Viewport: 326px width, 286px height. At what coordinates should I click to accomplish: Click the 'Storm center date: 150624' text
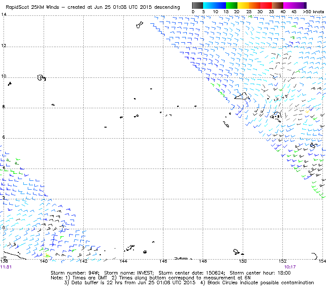pos(192,273)
